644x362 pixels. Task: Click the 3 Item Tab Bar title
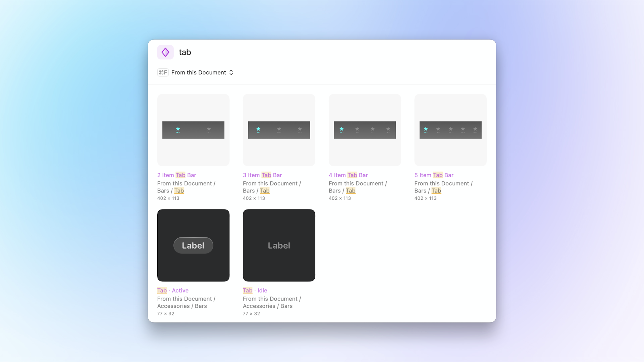tap(262, 175)
